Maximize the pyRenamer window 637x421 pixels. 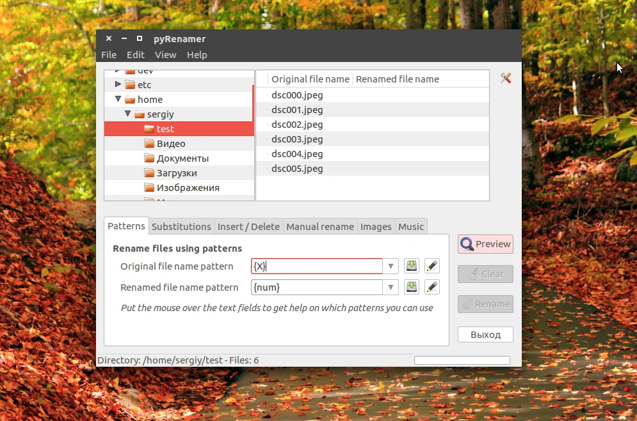point(140,38)
